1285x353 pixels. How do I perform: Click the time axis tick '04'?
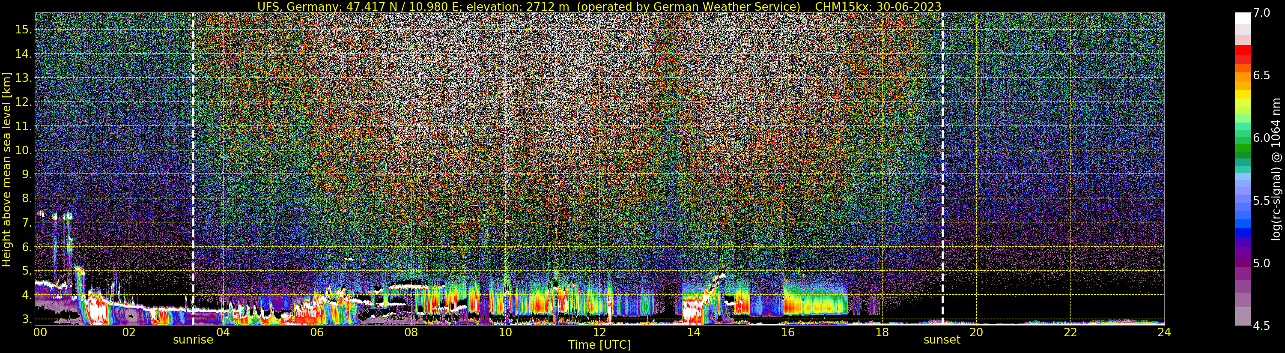coord(223,332)
